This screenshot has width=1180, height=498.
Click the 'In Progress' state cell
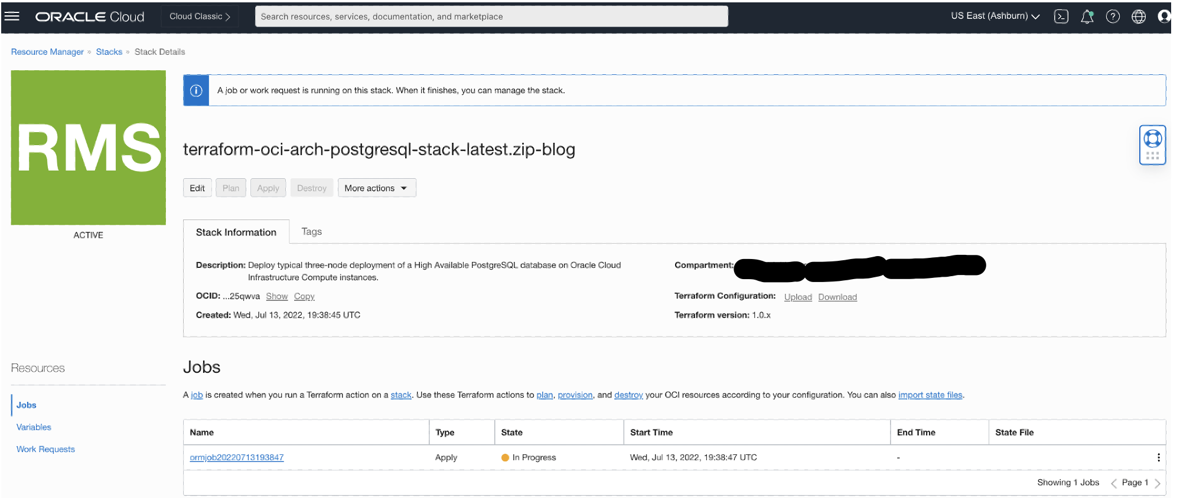(x=529, y=457)
